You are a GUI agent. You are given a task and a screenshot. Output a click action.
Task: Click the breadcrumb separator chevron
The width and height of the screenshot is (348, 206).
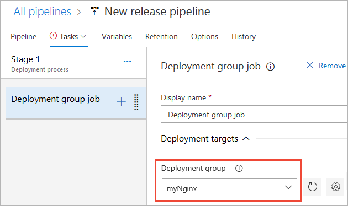coord(79,12)
